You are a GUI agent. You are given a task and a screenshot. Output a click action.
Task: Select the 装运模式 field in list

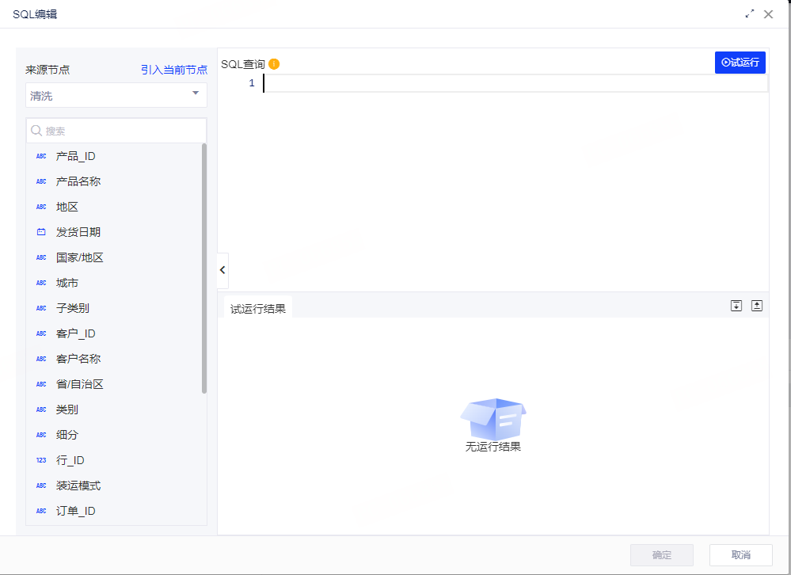[78, 486]
